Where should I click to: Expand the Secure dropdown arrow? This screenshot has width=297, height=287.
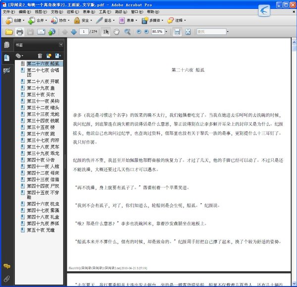click(x=91, y=20)
